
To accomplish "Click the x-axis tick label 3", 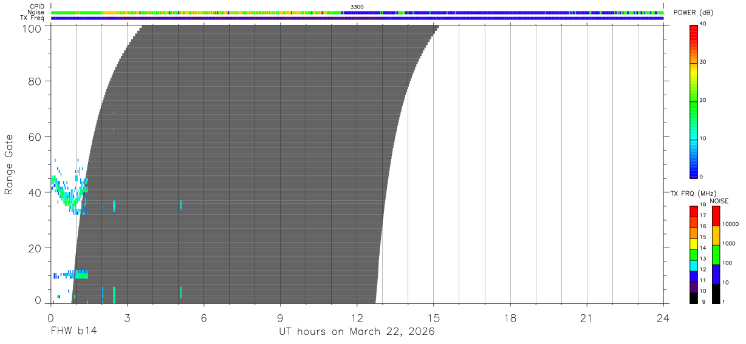I will coord(127,319).
